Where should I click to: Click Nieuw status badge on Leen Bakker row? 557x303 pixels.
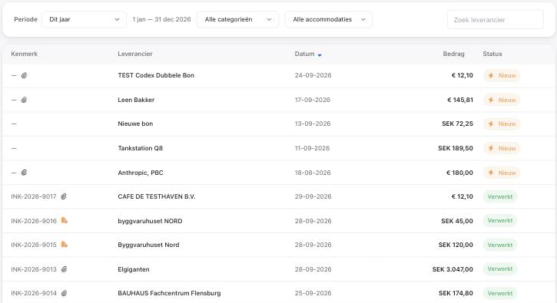502,100
